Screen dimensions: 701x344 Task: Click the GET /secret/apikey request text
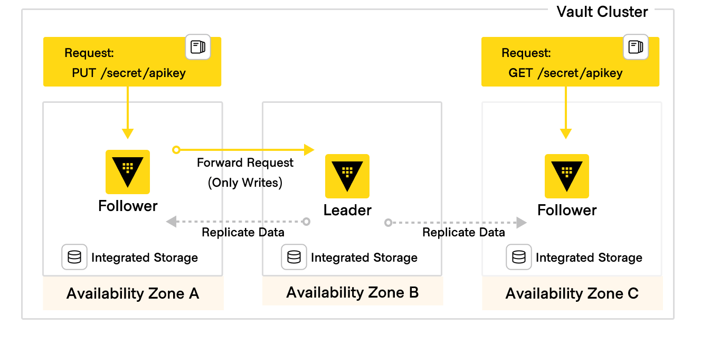565,73
